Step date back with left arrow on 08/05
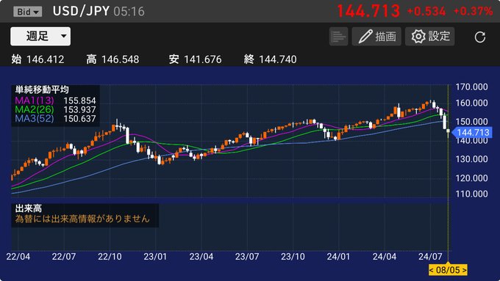Image resolution: width=500 pixels, height=281 pixels. tap(432, 270)
